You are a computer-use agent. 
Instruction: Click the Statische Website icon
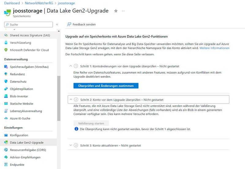6,104
